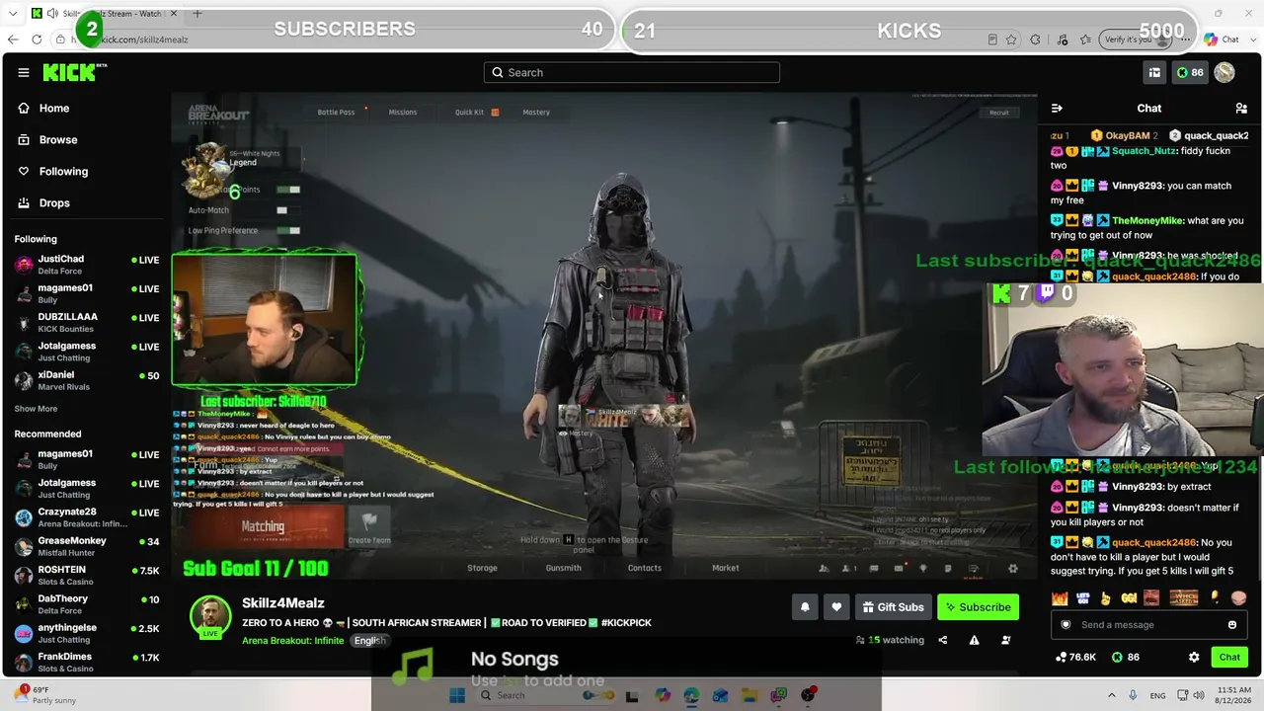This screenshot has height=711, width=1264.
Task: Click the Missions tab in stream
Action: pos(403,112)
